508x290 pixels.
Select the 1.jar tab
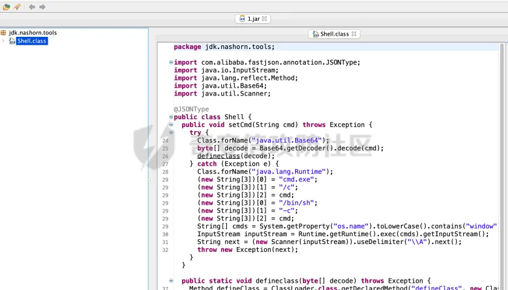[253, 19]
